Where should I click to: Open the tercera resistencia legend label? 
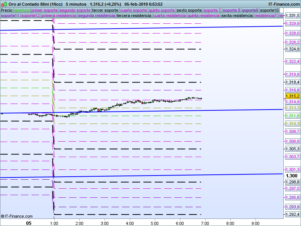click(x=134, y=15)
